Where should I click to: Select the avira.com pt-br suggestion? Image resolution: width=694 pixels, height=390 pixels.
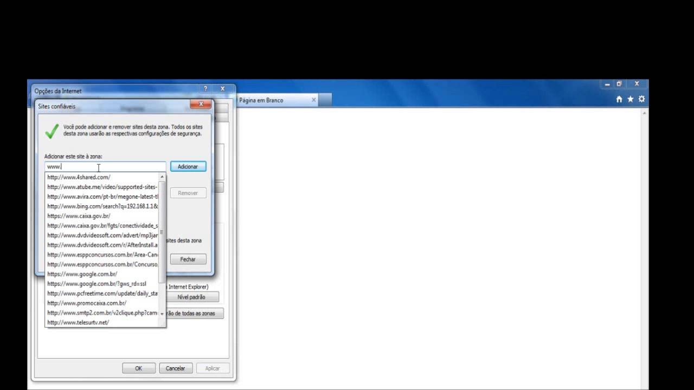tap(102, 197)
